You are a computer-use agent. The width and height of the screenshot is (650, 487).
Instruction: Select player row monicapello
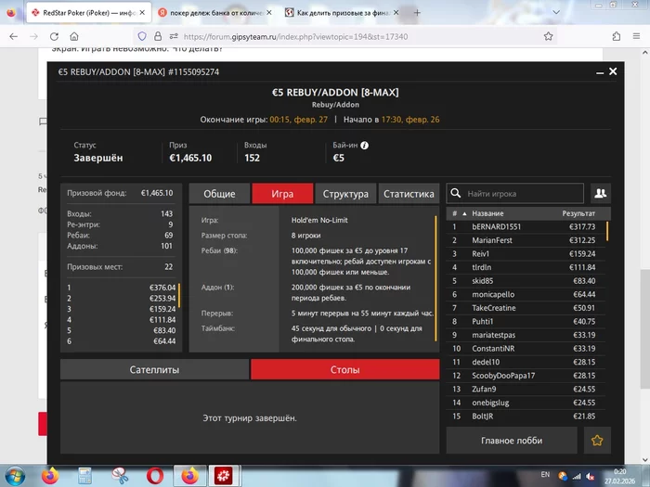pos(526,294)
